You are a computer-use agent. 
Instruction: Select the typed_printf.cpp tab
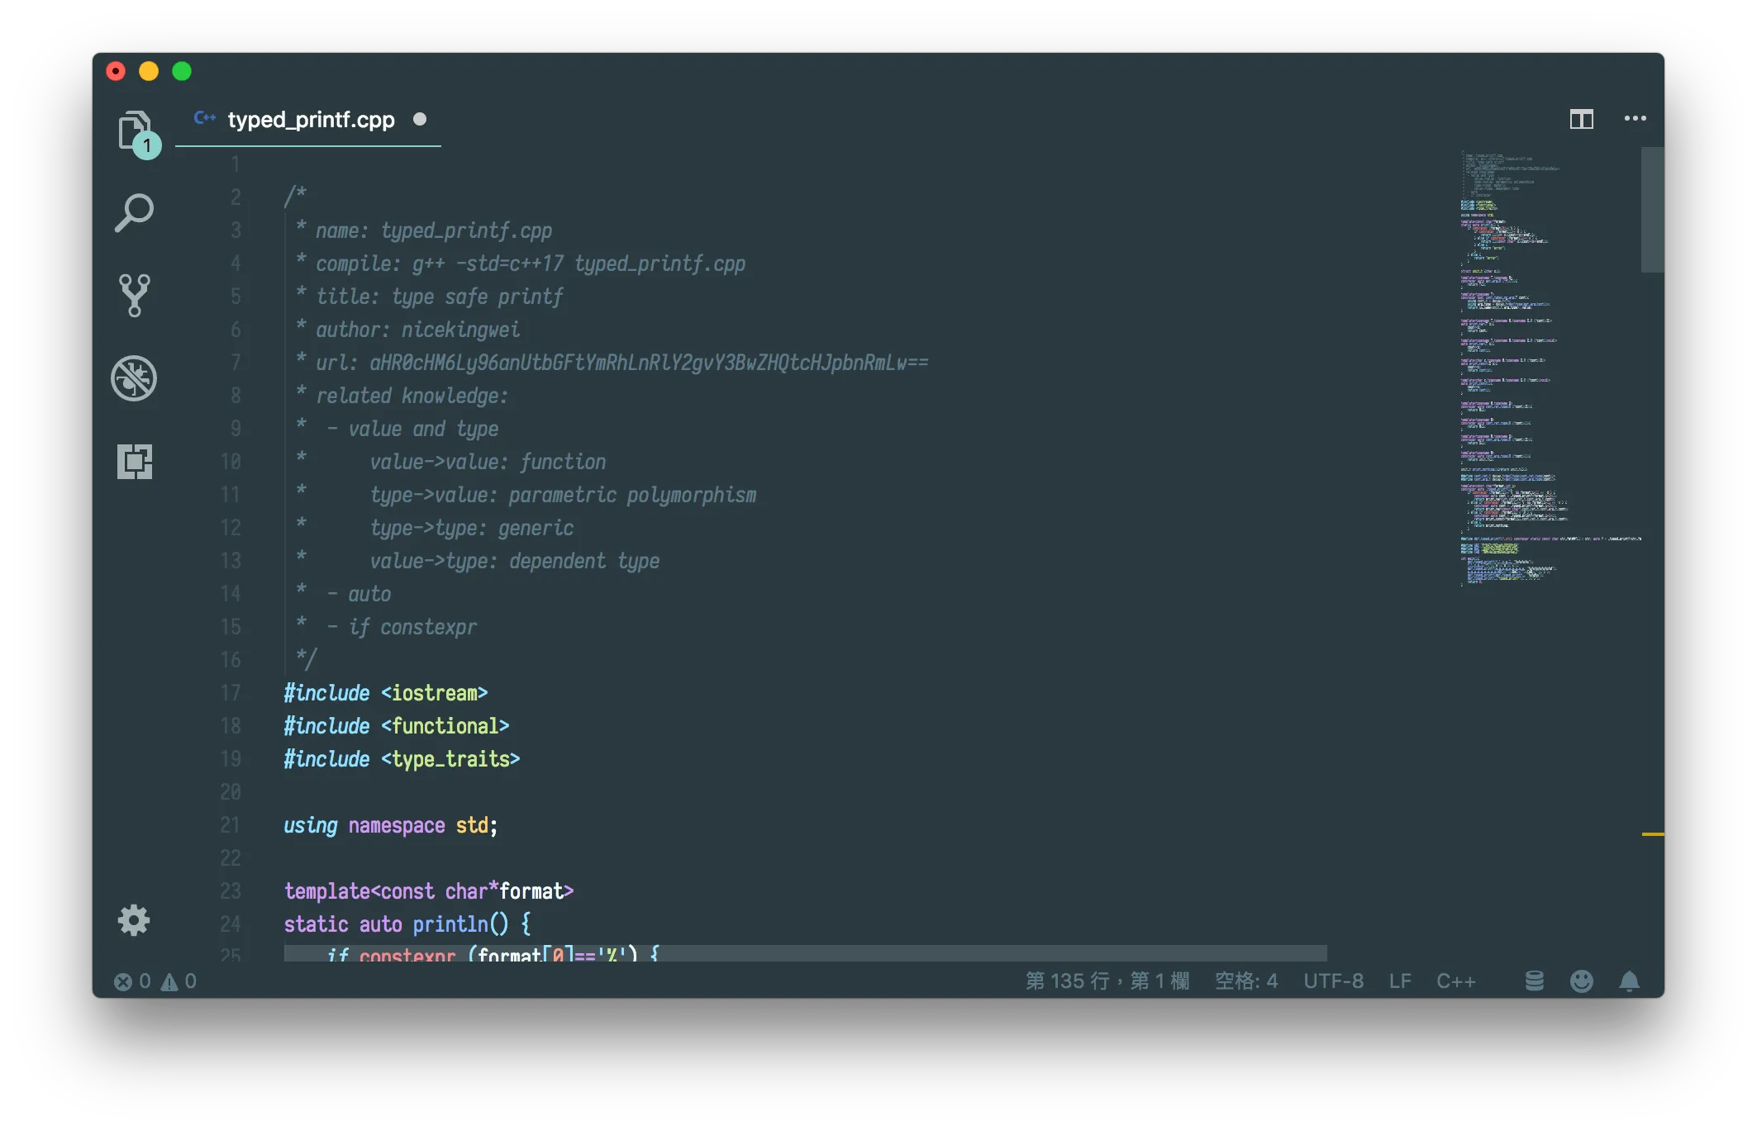click(x=311, y=120)
